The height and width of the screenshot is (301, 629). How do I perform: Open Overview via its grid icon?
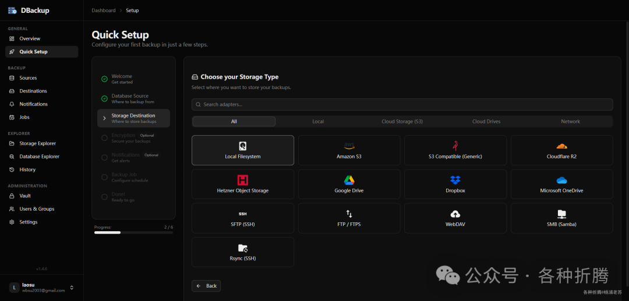pos(12,38)
